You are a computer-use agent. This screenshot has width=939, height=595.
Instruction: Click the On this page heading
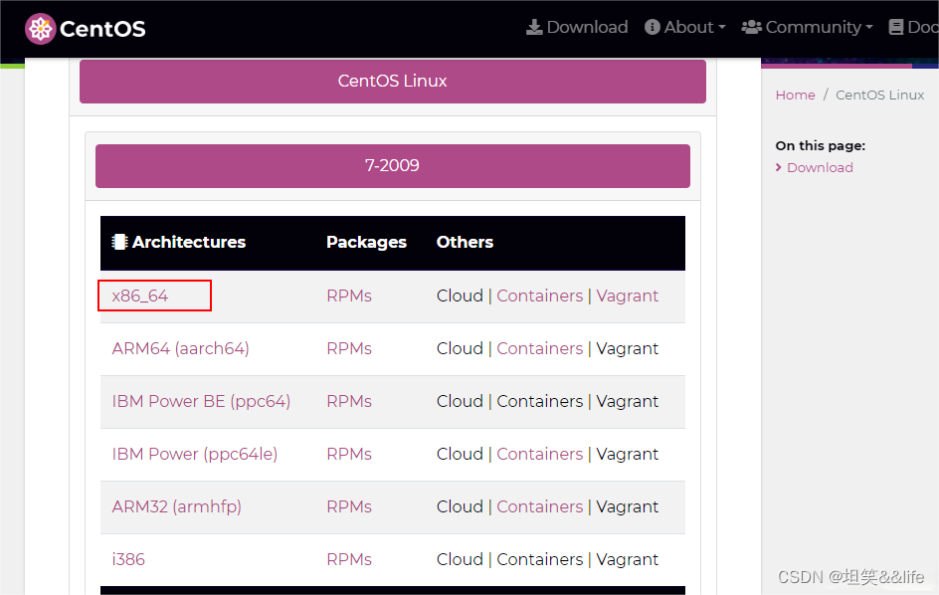(x=820, y=145)
